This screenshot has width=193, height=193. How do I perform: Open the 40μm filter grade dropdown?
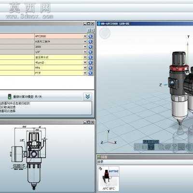[85, 62]
